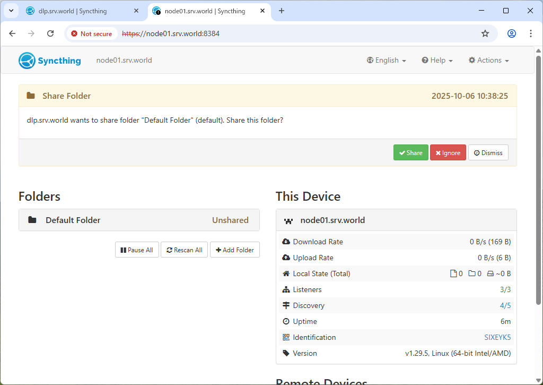Open the SIXEYK5 identification link
Viewport: 543px width, 385px height.
(497, 337)
